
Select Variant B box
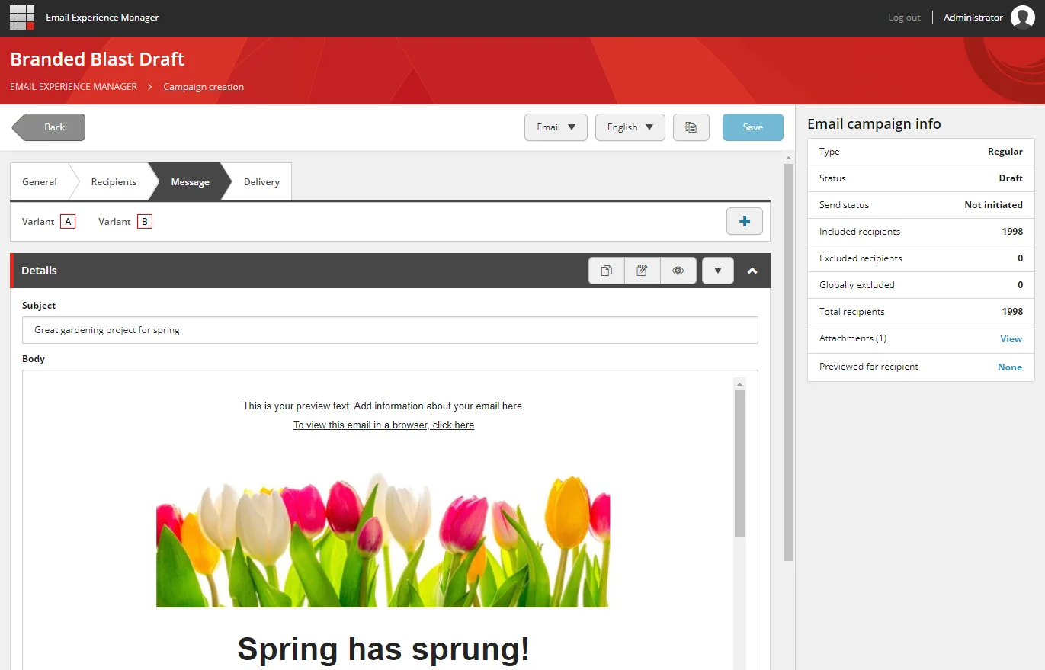[x=145, y=222]
